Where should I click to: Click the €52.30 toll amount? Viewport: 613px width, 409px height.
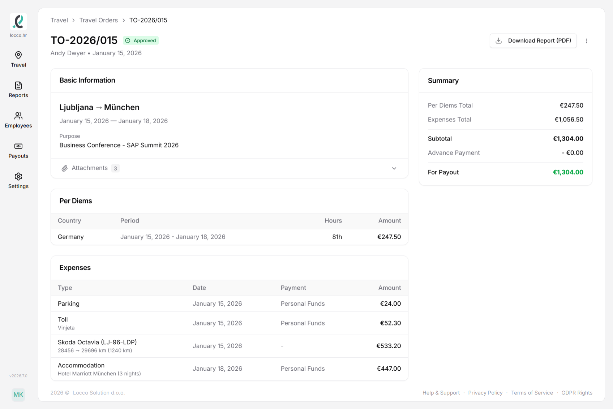(x=390, y=323)
